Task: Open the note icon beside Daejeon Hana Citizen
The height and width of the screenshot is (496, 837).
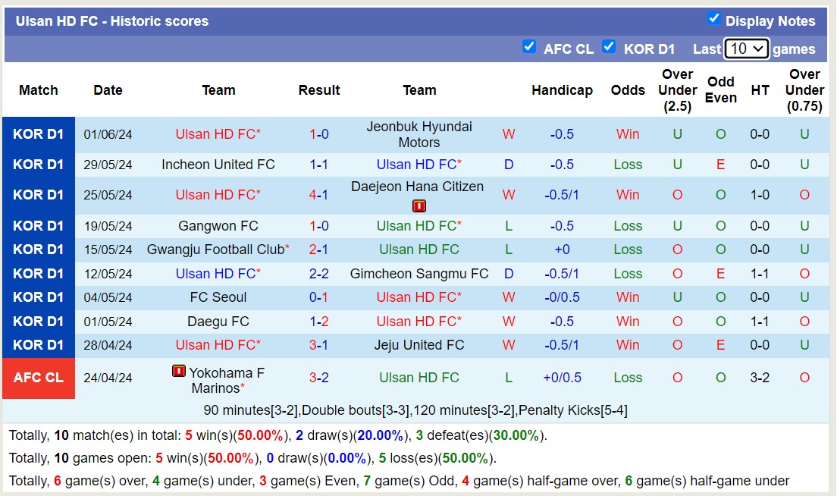Action: tap(418, 205)
